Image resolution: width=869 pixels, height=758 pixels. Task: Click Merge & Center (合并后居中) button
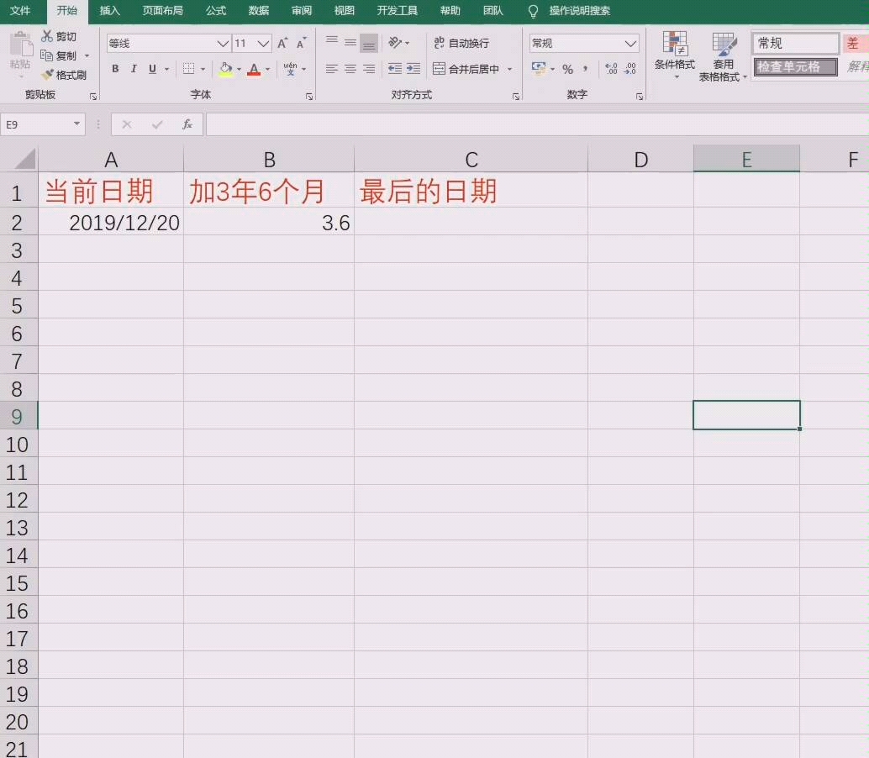[x=466, y=69]
